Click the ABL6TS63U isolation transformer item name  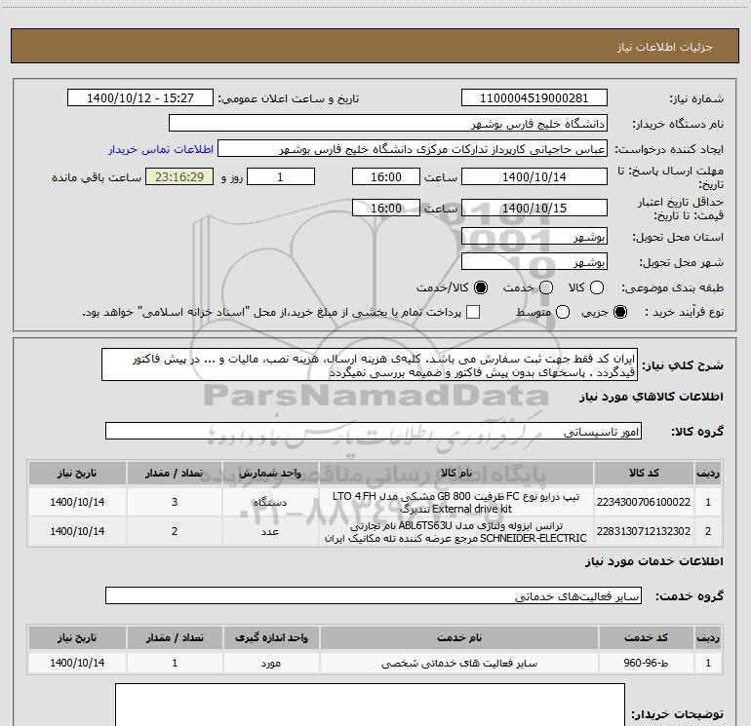point(456,531)
